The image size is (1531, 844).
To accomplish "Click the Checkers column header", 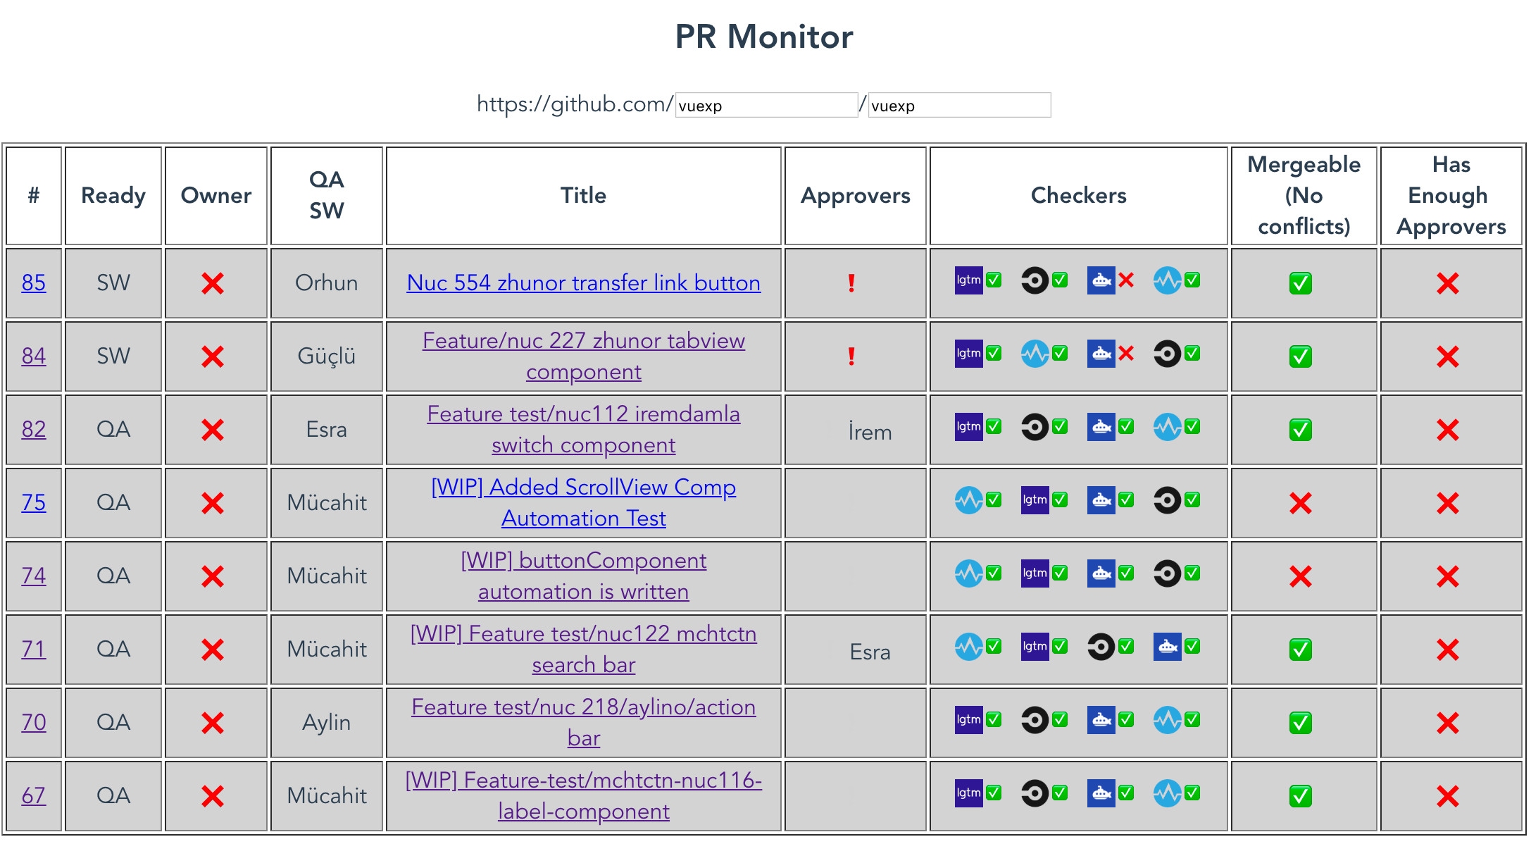I will pos(1077,196).
